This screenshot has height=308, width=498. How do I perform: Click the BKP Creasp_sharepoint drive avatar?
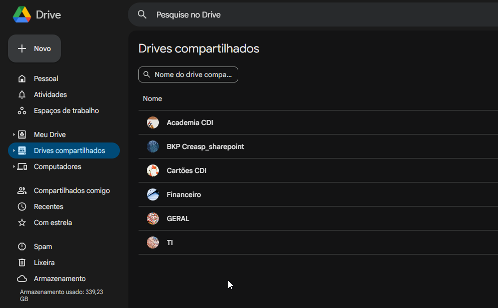(x=153, y=146)
